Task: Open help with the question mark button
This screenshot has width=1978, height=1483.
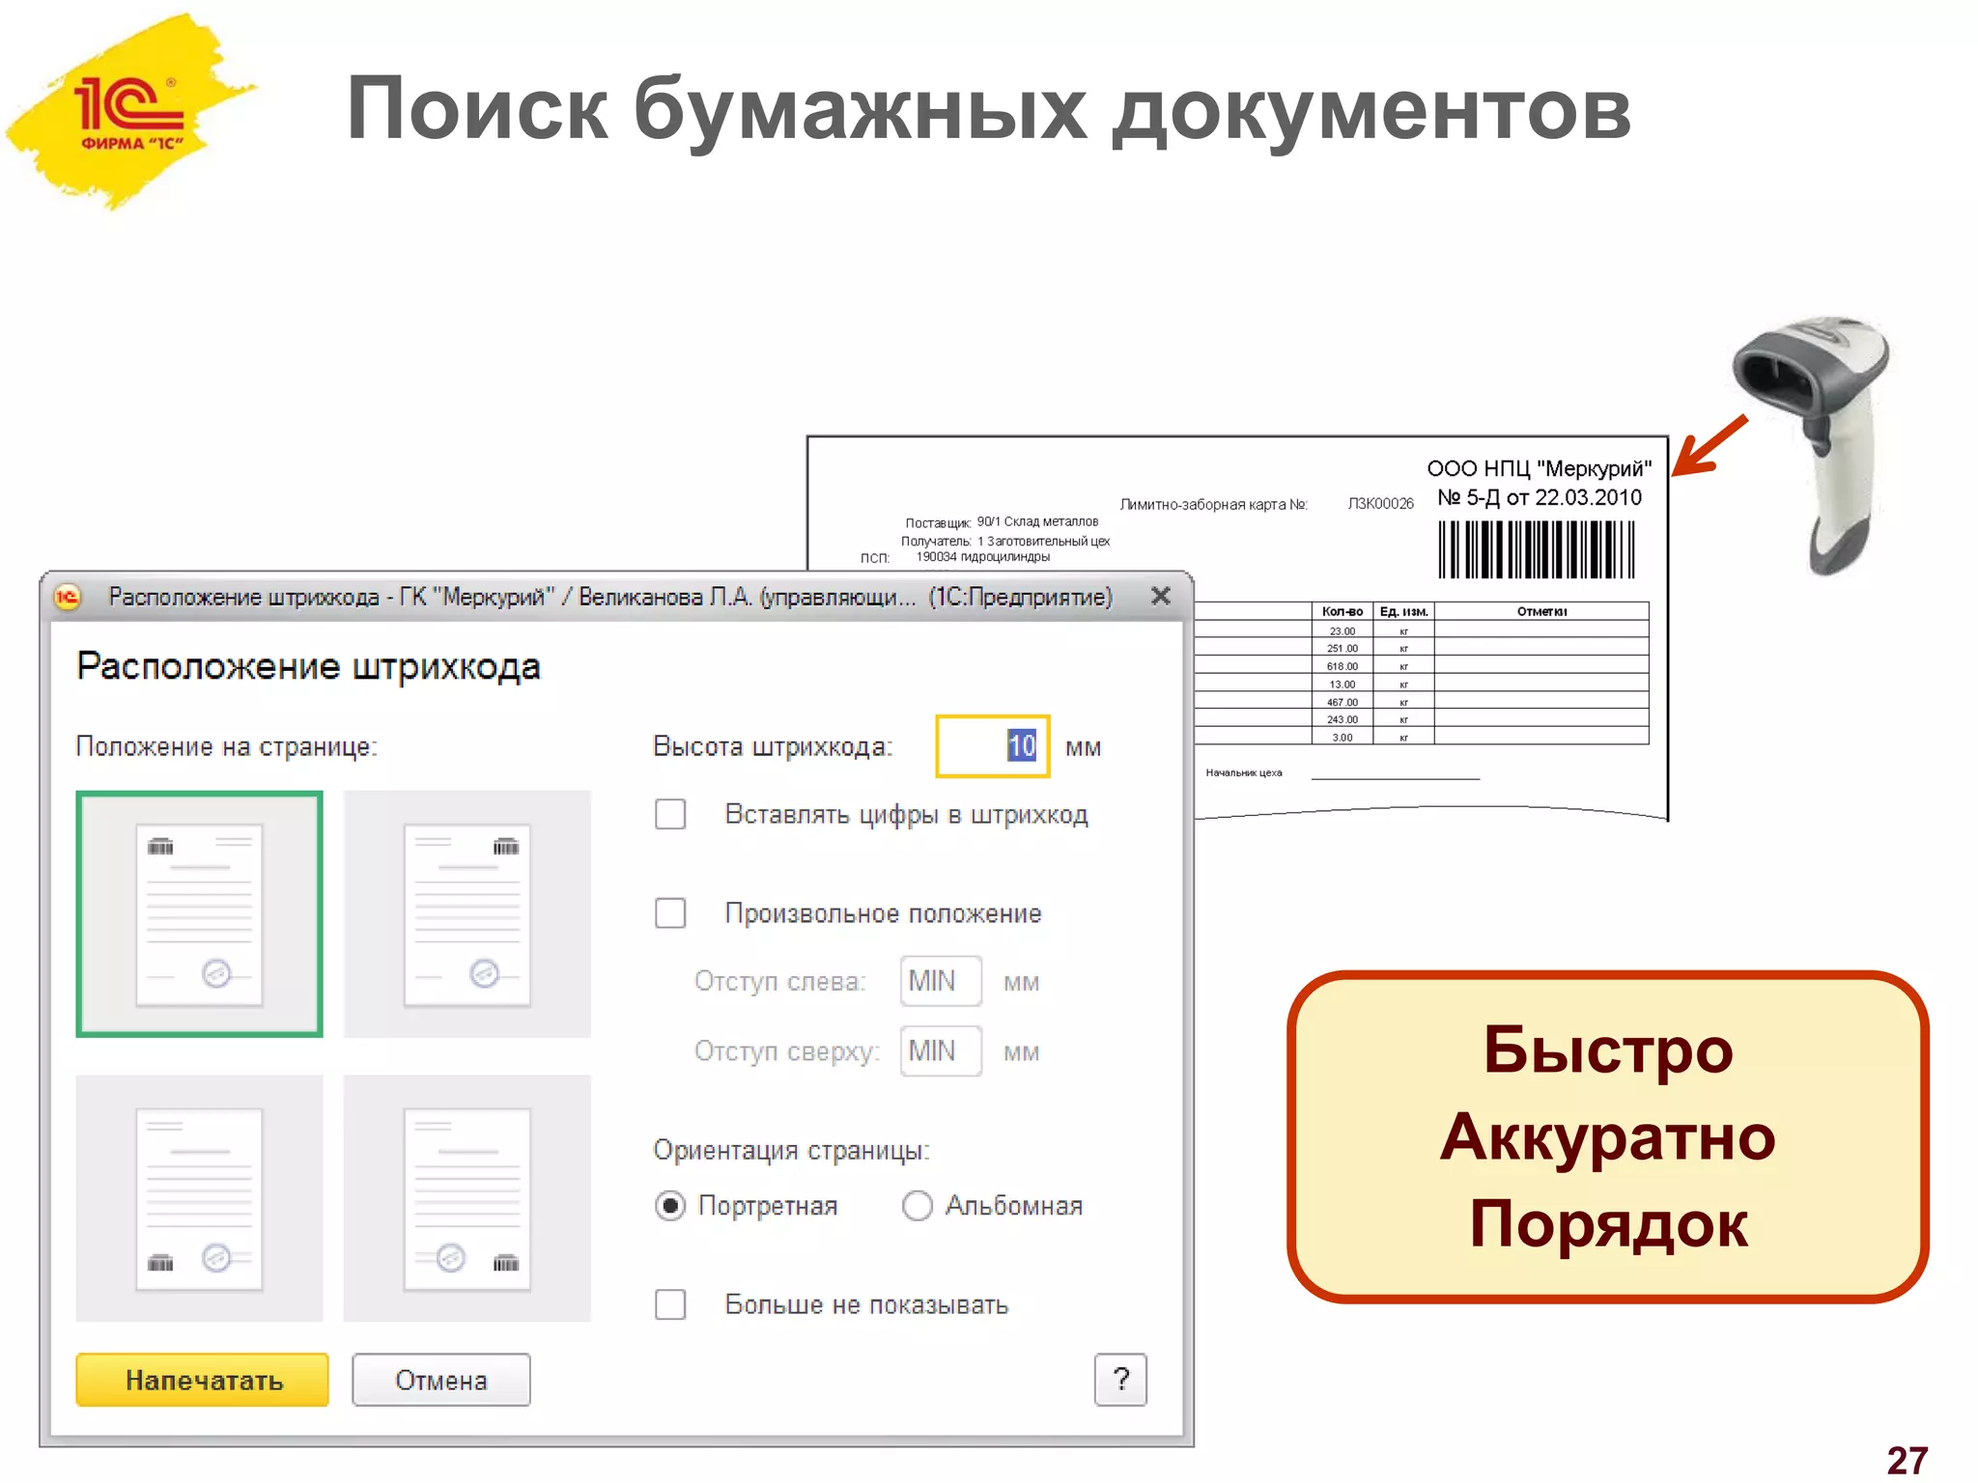Action: [x=1120, y=1380]
